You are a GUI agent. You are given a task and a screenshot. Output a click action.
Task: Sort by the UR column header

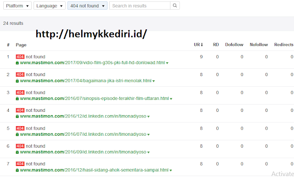[198, 44]
